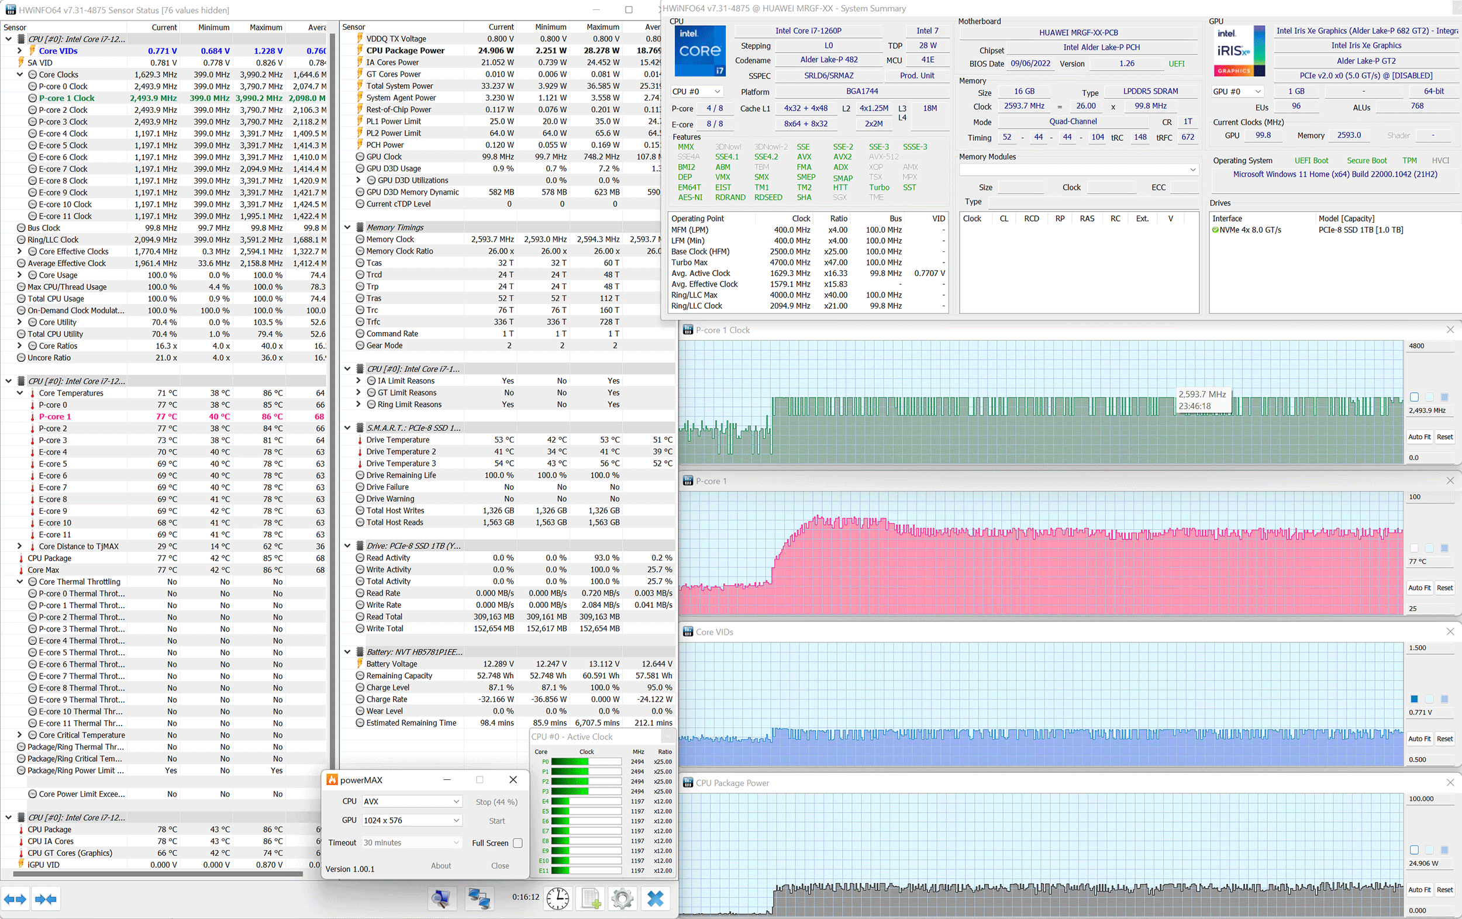1462x919 pixels.
Task: Click the blue X close sensors icon
Action: click(x=655, y=898)
